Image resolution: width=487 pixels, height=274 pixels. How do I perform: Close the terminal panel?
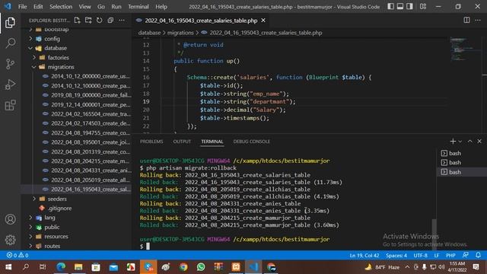click(x=479, y=142)
